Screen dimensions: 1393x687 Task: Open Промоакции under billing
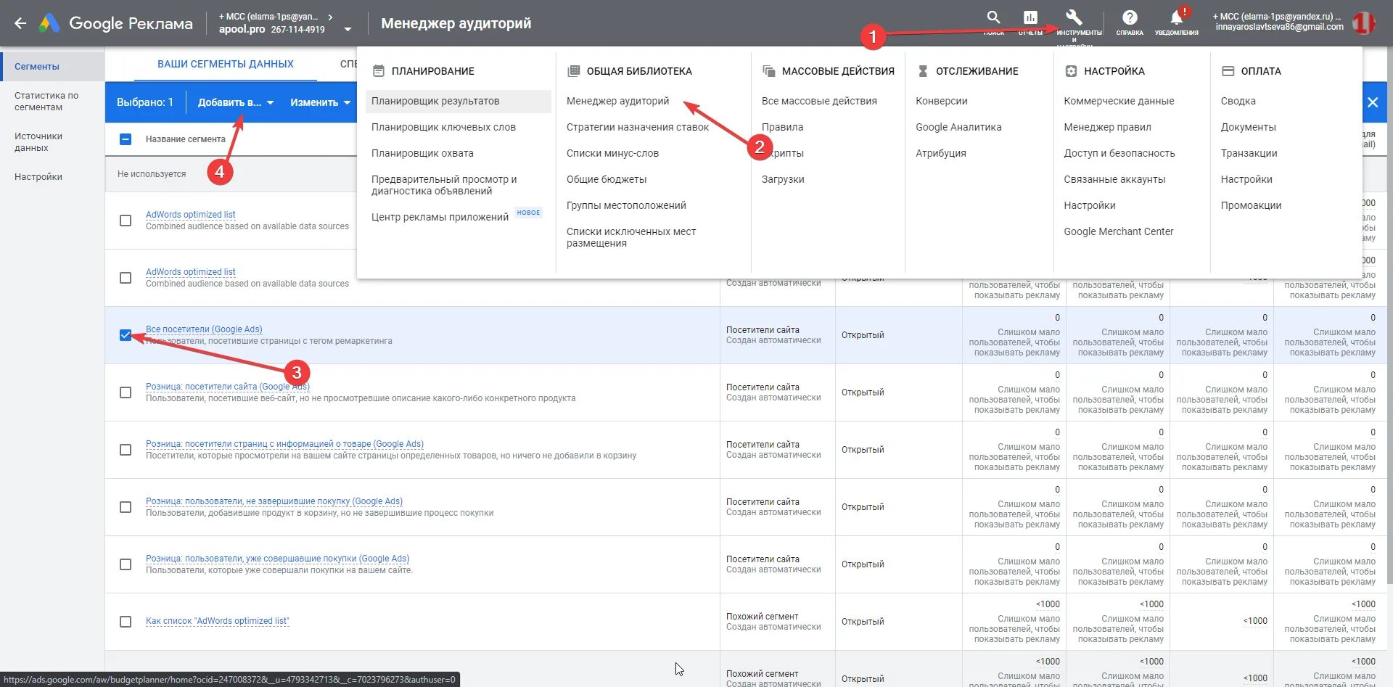[1251, 205]
